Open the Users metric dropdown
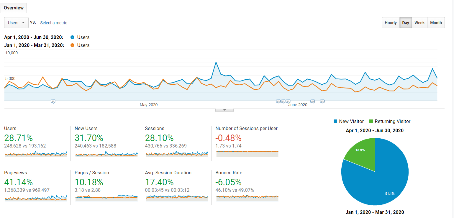 click(x=16, y=23)
